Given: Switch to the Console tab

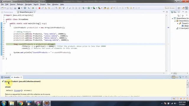Looking at the screenshot, I should pyautogui.click(x=5, y=77).
